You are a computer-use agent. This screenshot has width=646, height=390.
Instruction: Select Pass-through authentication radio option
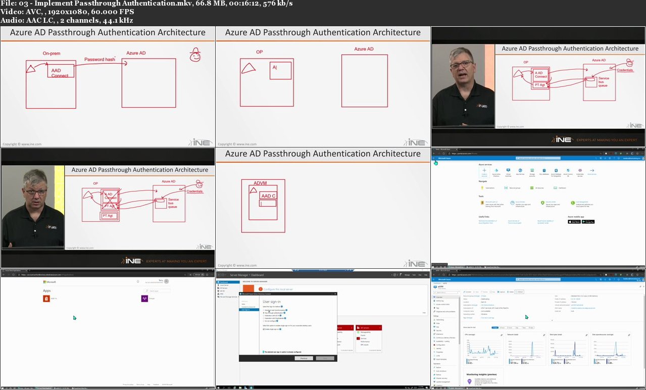tap(264, 313)
